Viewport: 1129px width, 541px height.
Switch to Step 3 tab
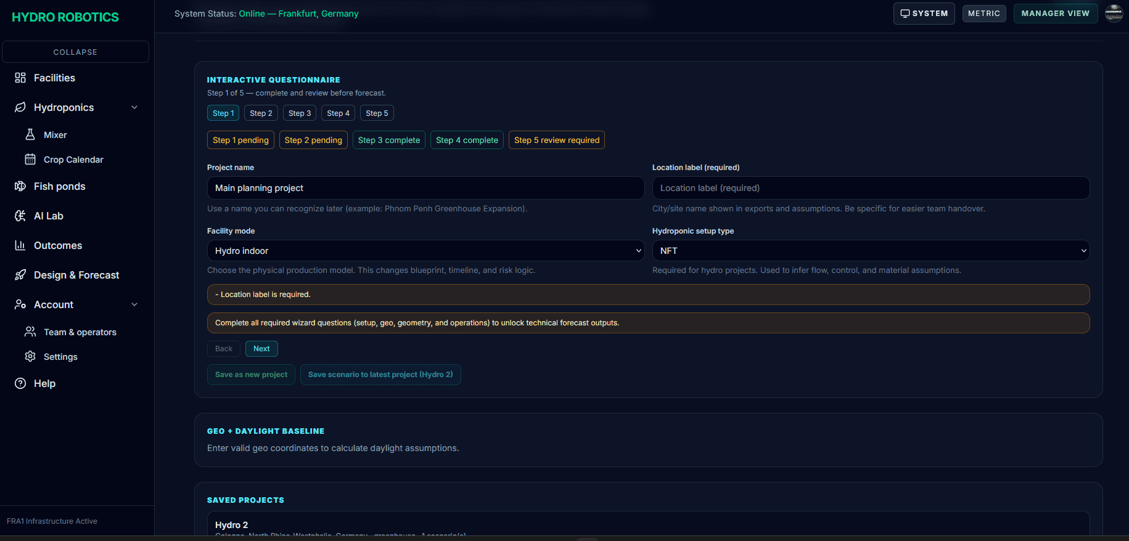(x=300, y=113)
